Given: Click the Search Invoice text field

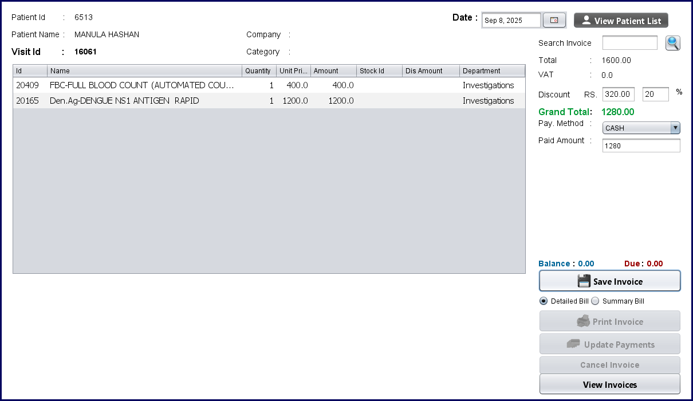Looking at the screenshot, I should click(x=629, y=43).
